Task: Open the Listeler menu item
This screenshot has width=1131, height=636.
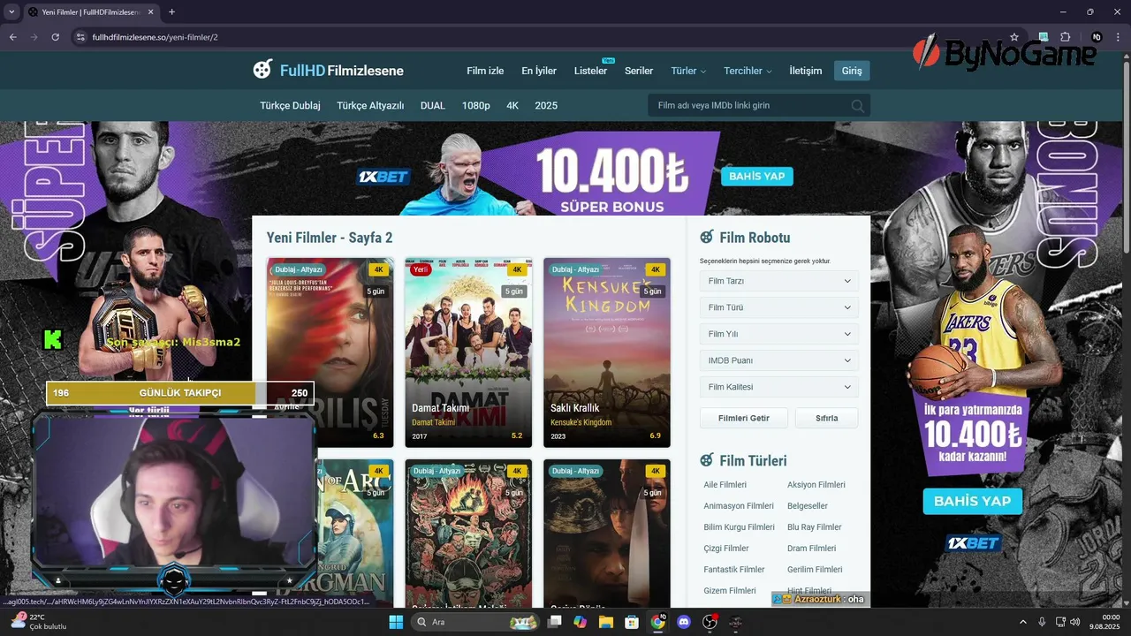Action: coord(590,71)
